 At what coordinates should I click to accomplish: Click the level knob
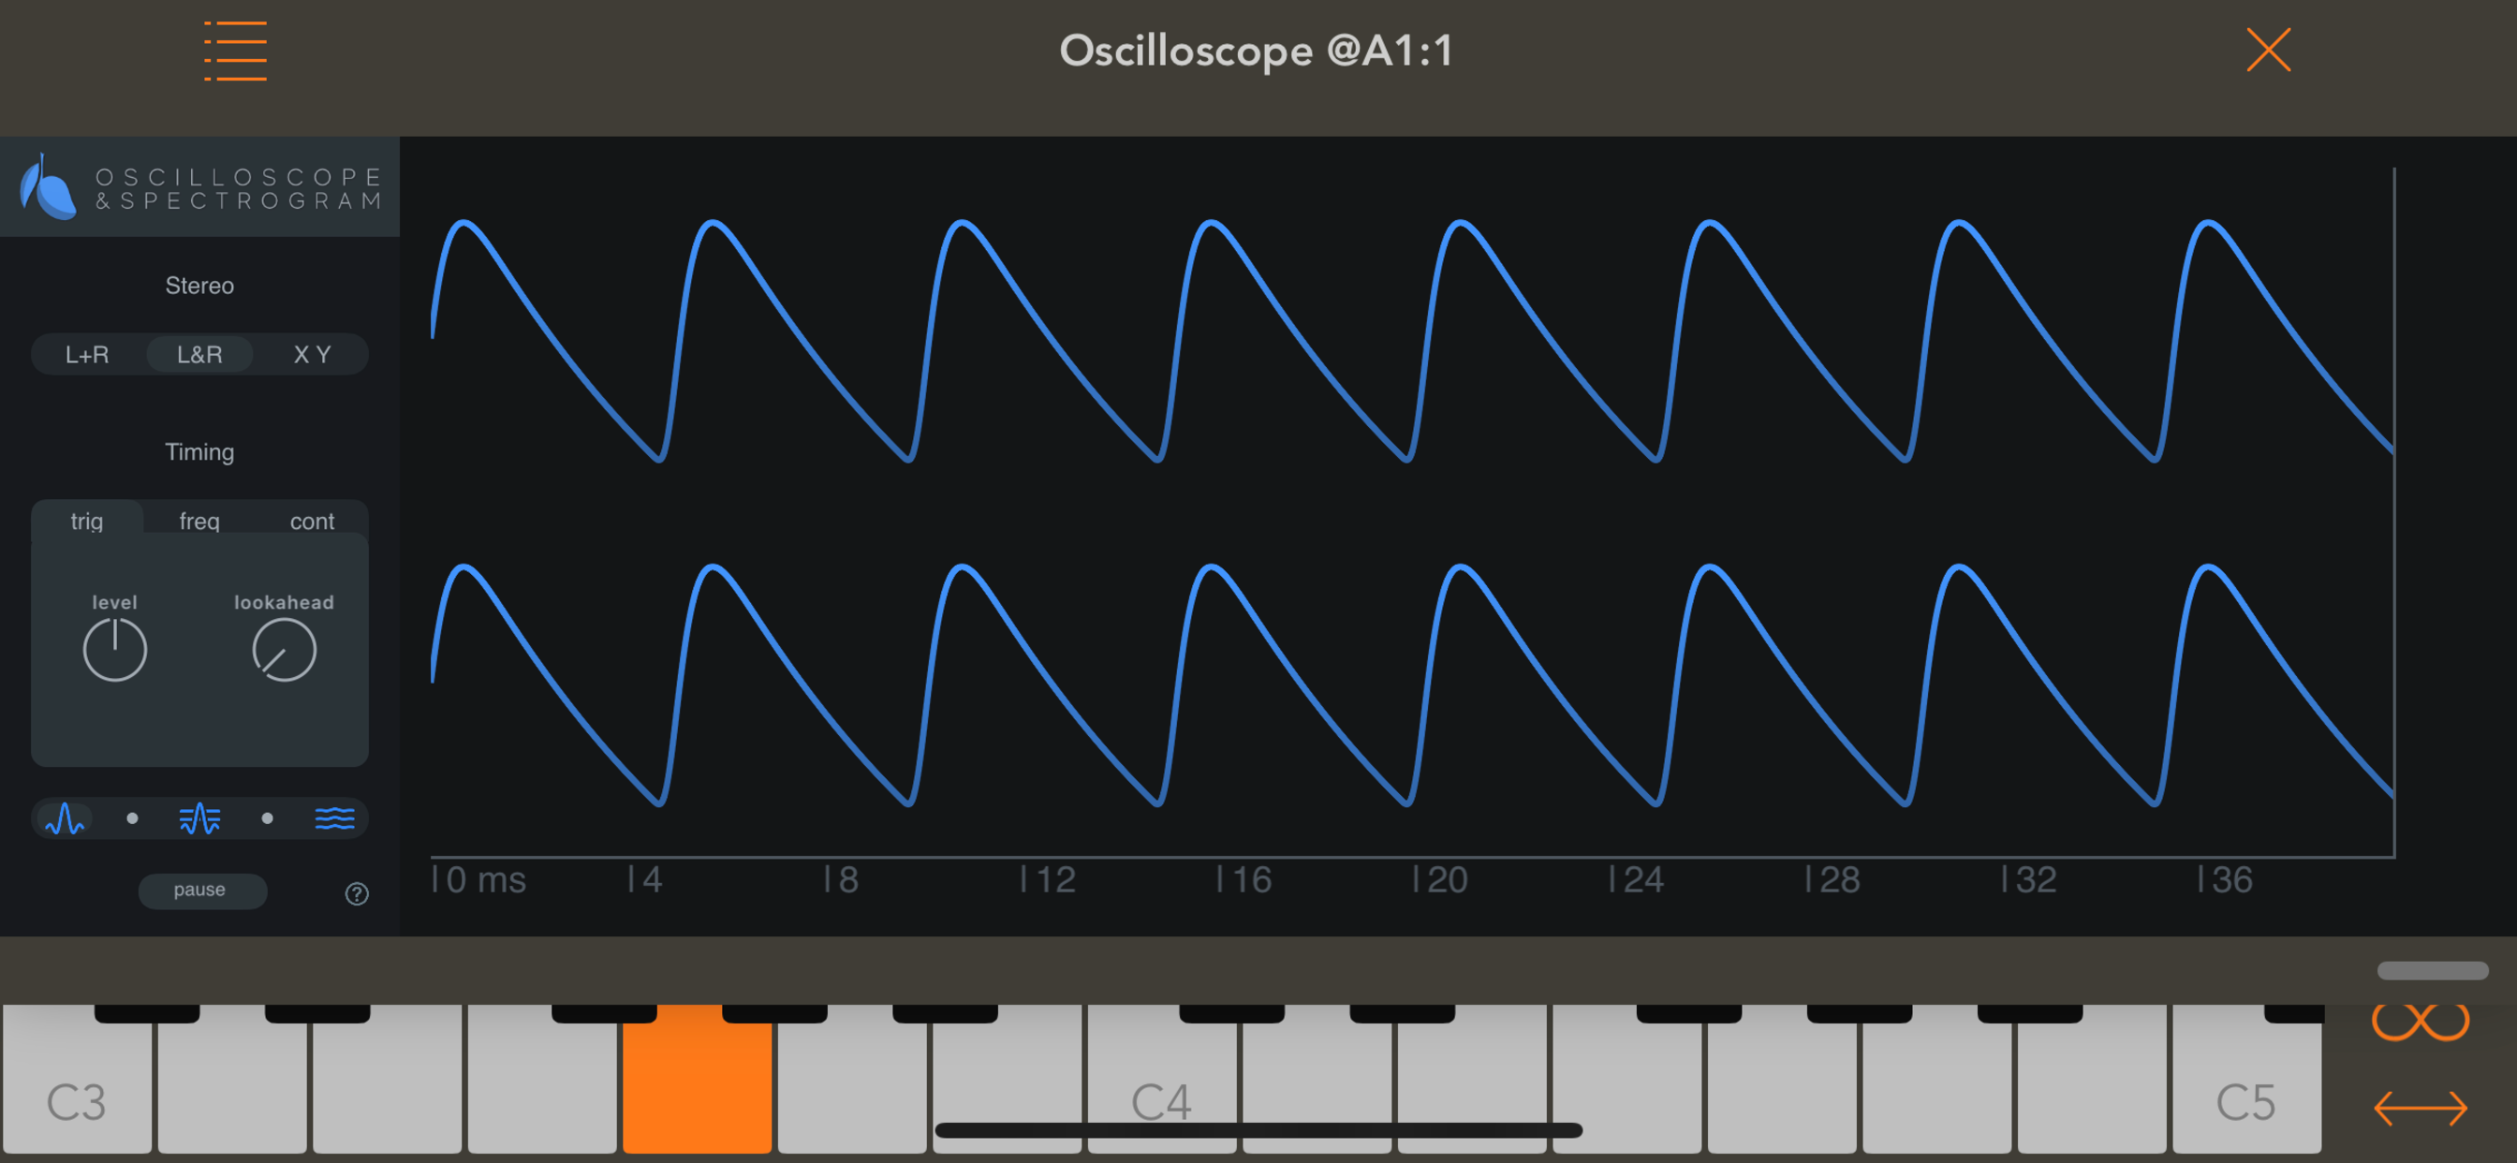click(114, 650)
